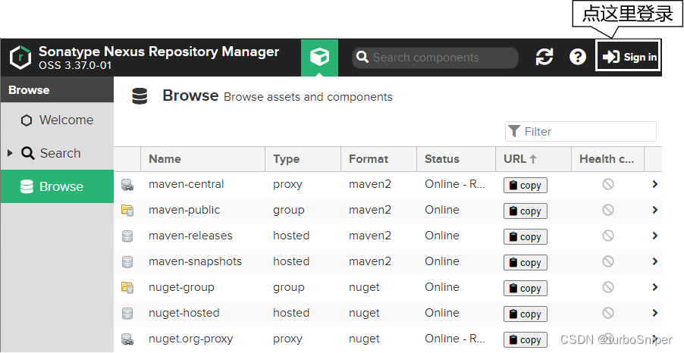Click maven-snapshots health check icon
684x353 pixels.
pyautogui.click(x=608, y=261)
